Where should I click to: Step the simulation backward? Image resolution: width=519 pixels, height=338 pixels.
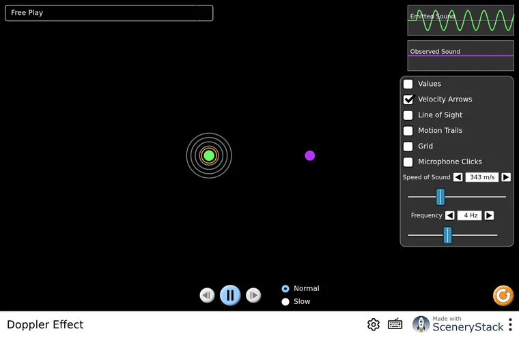pos(207,295)
